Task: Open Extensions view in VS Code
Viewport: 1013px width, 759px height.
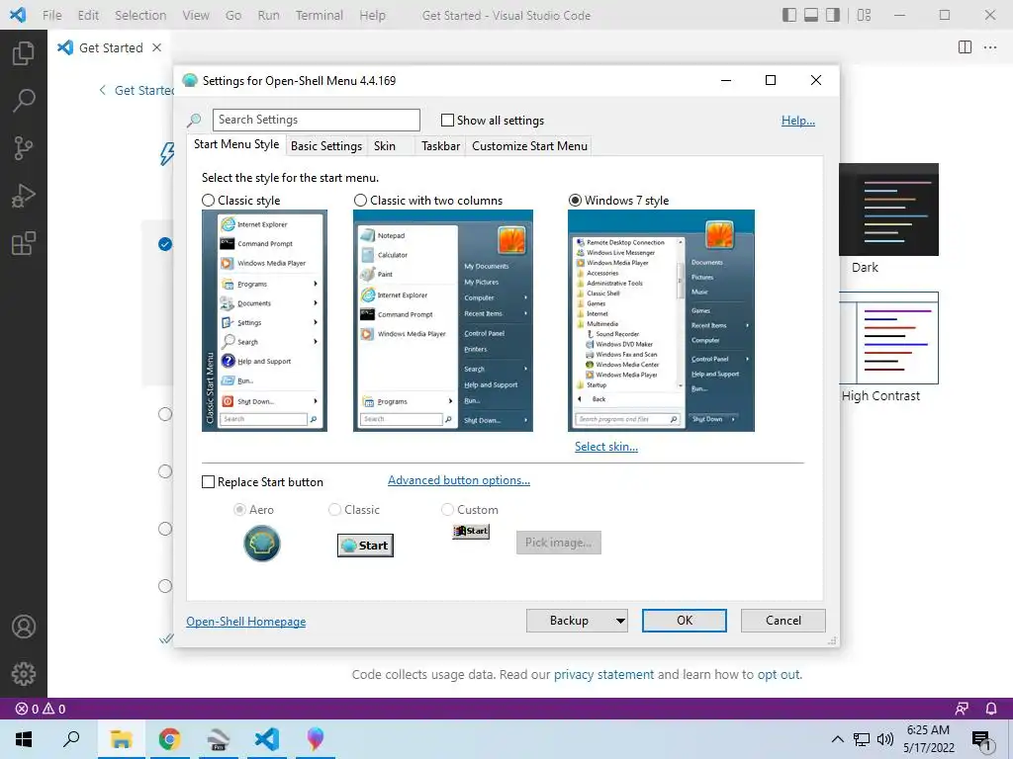Action: (x=24, y=243)
